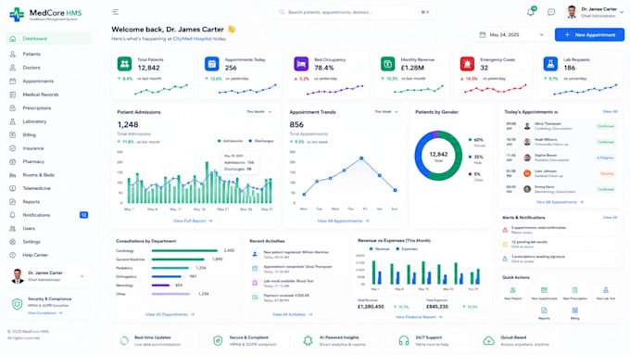The width and height of the screenshot is (630, 355).
Task: Click the Cardiology consultations bar
Action: (184, 250)
